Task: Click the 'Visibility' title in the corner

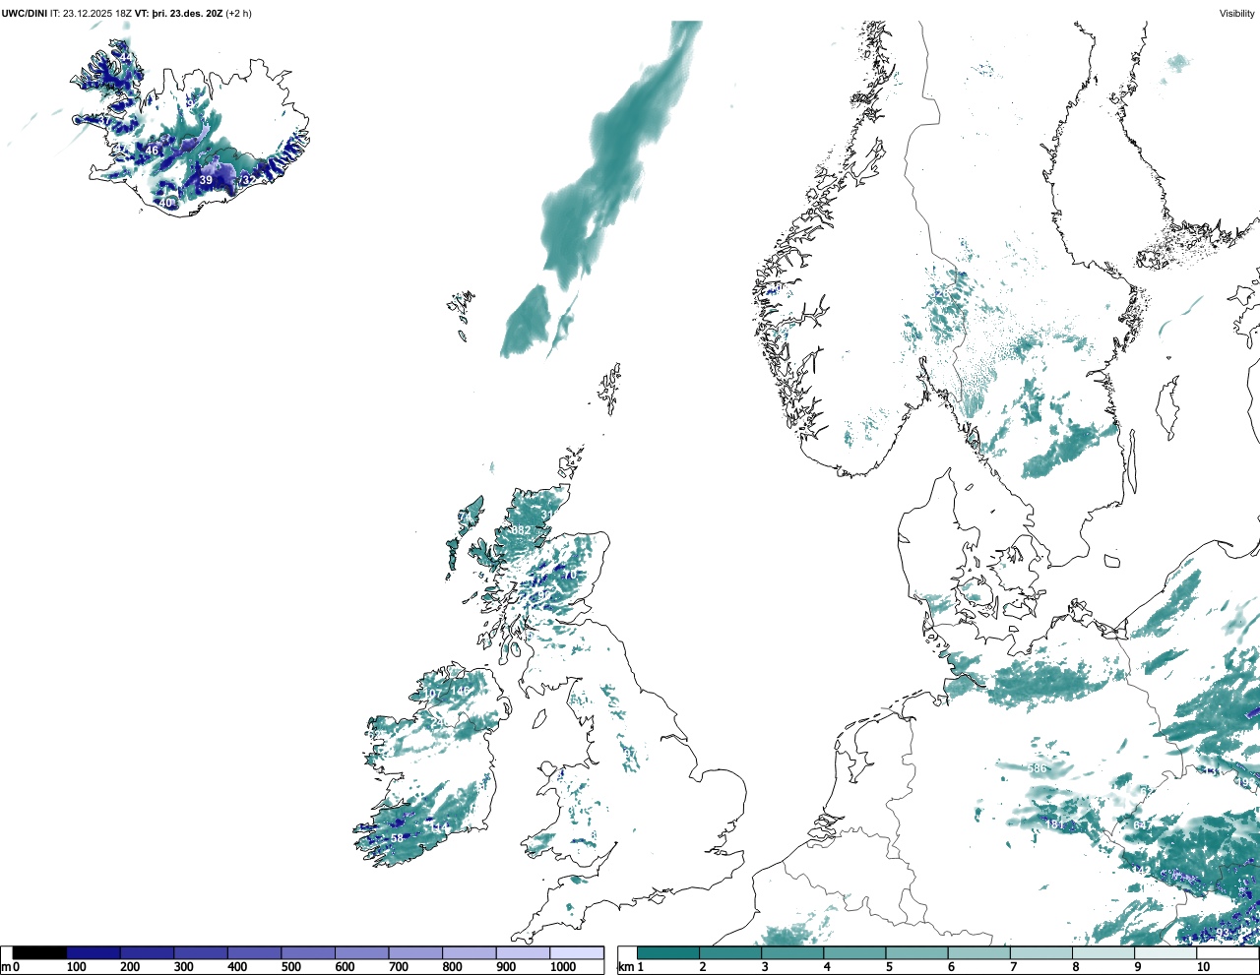Action: pyautogui.click(x=1236, y=13)
